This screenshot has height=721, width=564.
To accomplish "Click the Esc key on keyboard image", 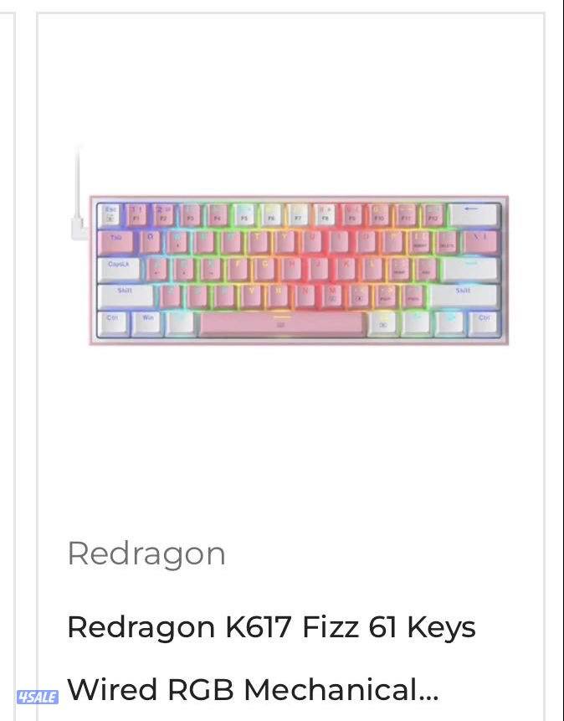I will [x=110, y=215].
